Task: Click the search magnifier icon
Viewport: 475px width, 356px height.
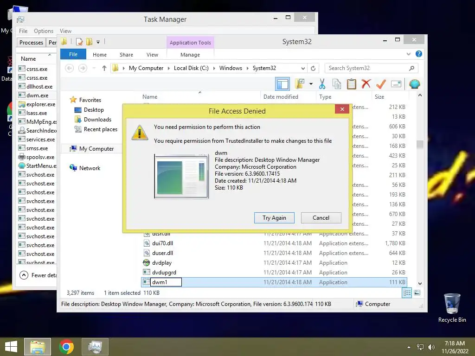Action: (411, 69)
